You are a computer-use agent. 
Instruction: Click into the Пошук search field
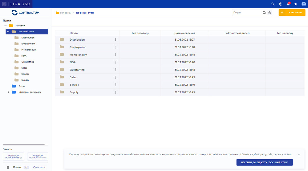click(x=247, y=13)
